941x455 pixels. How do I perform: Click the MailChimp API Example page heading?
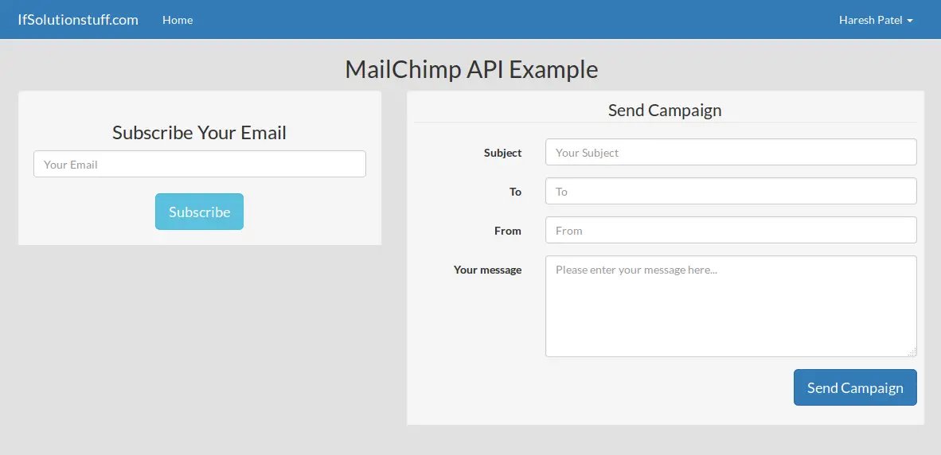click(470, 69)
